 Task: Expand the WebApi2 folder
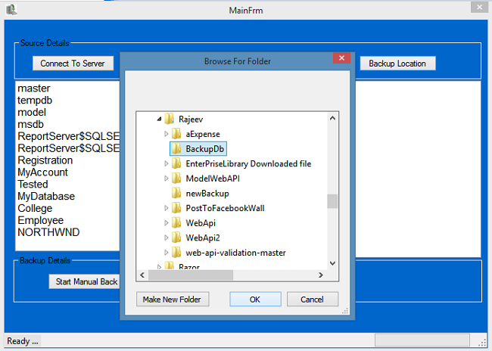point(167,238)
